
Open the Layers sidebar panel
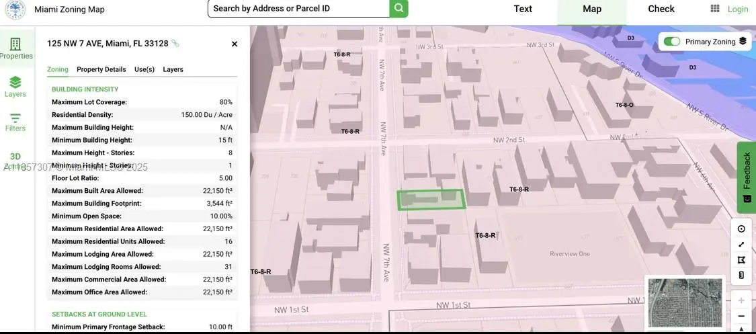(15, 86)
